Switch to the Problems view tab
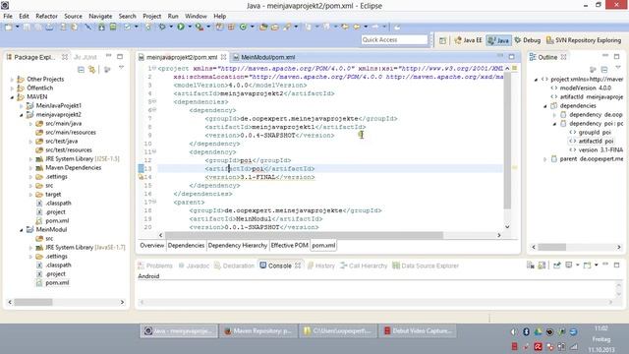The height and width of the screenshot is (354, 629). tap(155, 265)
